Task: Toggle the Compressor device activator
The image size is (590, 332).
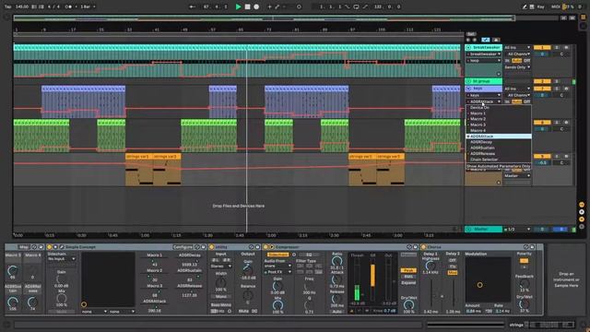Action: click(x=265, y=247)
